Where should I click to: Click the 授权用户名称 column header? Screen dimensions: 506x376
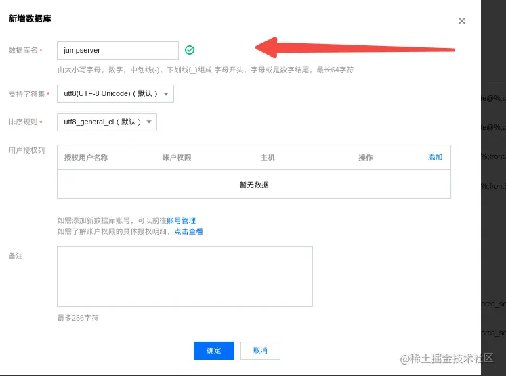(86, 158)
